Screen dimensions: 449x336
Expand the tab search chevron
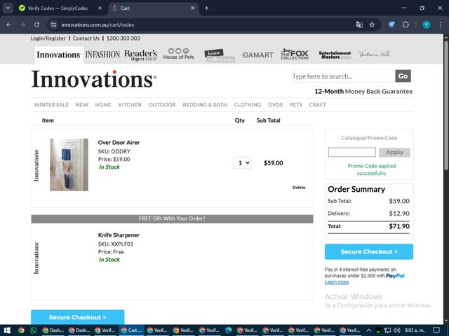click(8, 8)
